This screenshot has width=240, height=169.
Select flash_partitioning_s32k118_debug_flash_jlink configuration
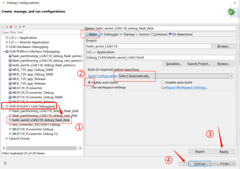click(x=45, y=111)
